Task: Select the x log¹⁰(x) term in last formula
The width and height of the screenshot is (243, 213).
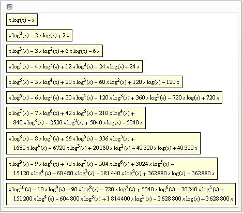Action: coord(20,189)
